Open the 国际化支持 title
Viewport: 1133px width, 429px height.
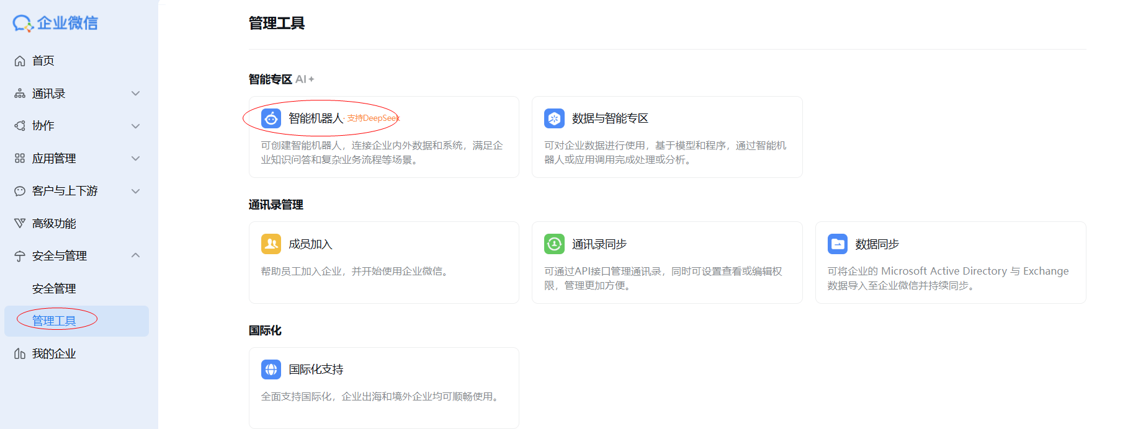(316, 369)
